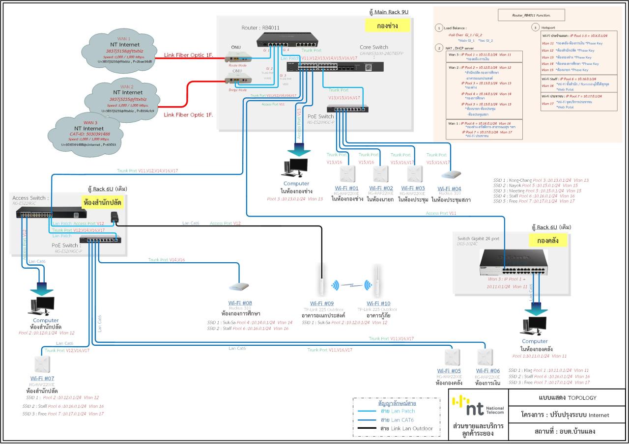Open the Wi-Fi #07 underlined label
Screen dimensions: 629x445
click(42, 378)
